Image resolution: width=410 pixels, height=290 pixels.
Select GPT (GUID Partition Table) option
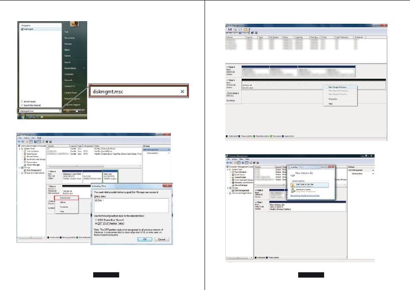pyautogui.click(x=96, y=223)
